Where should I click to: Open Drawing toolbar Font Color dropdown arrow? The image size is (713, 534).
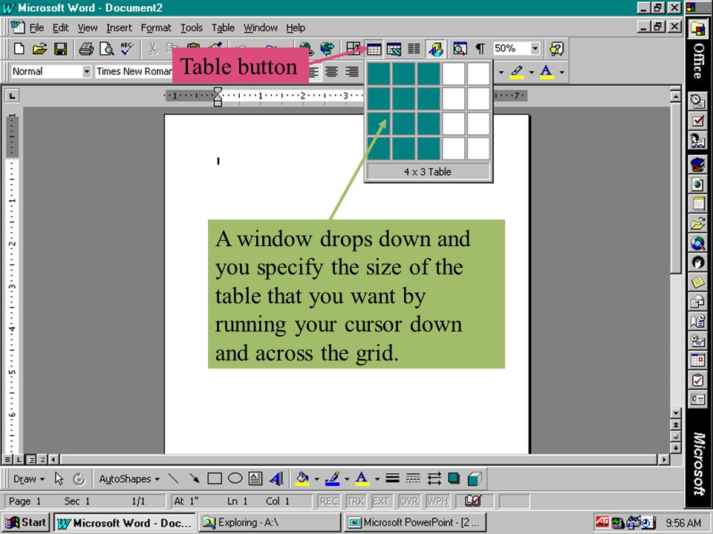point(377,479)
